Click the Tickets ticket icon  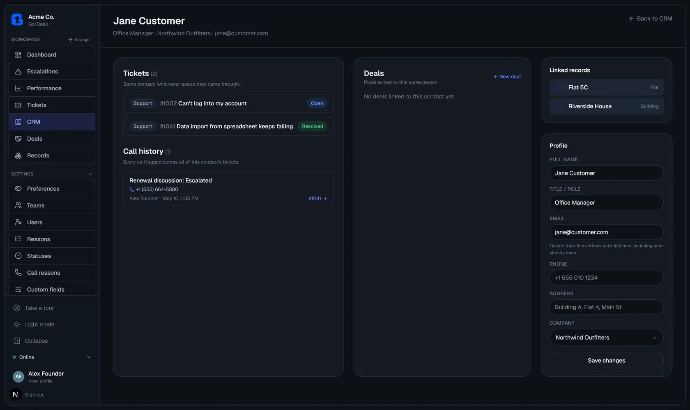click(18, 105)
